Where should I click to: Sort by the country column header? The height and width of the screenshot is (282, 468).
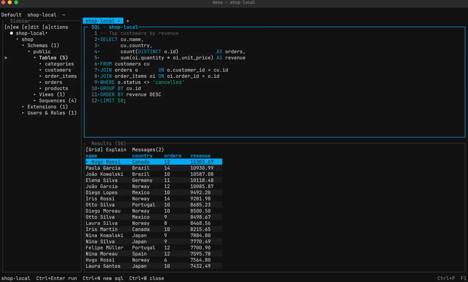[x=142, y=156]
